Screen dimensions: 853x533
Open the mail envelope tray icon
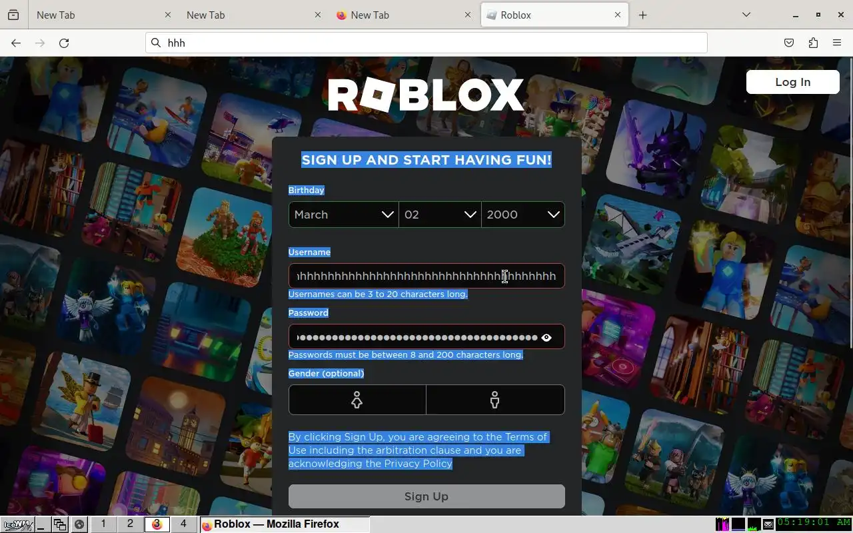(768, 524)
